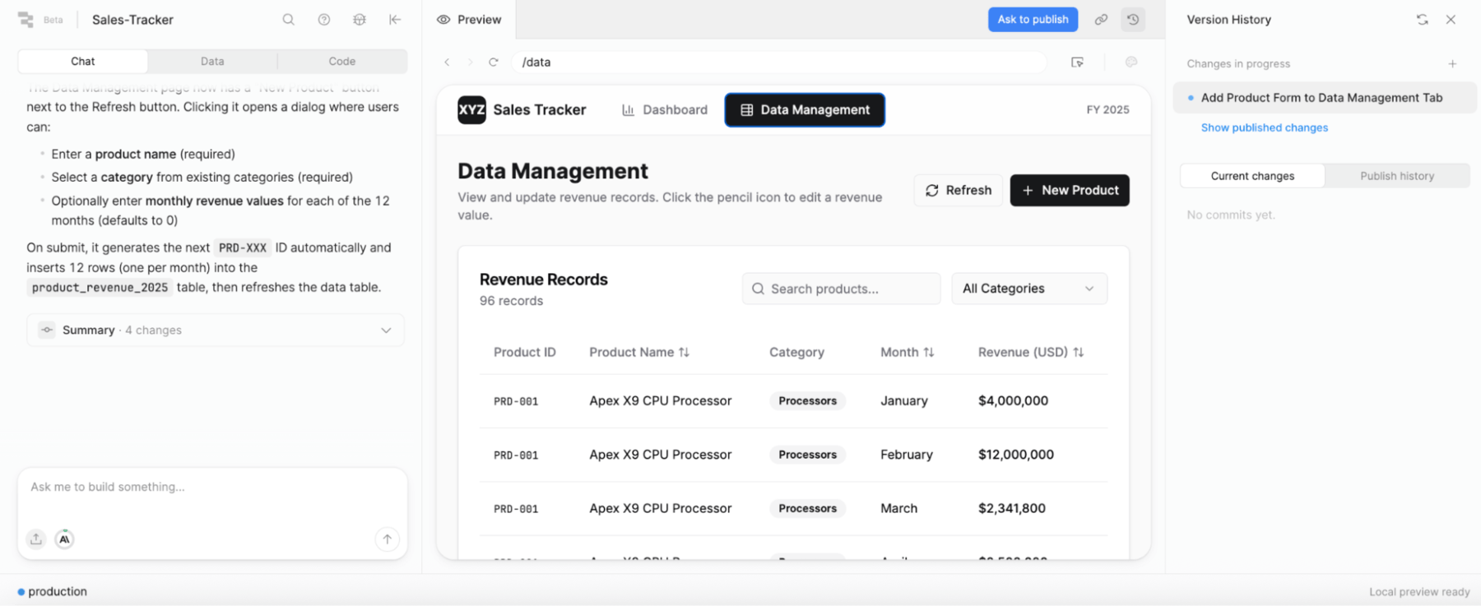Viewport: 1481px width, 606px height.
Task: Open the All Categories dropdown
Action: point(1029,289)
